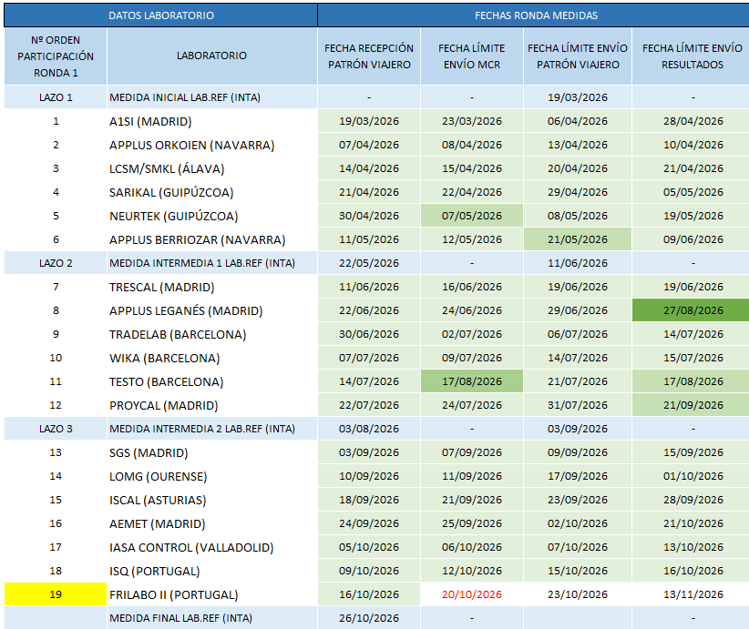Click the TESTO (BARCELONA) cell
Image resolution: width=749 pixels, height=629 pixels.
click(212, 381)
